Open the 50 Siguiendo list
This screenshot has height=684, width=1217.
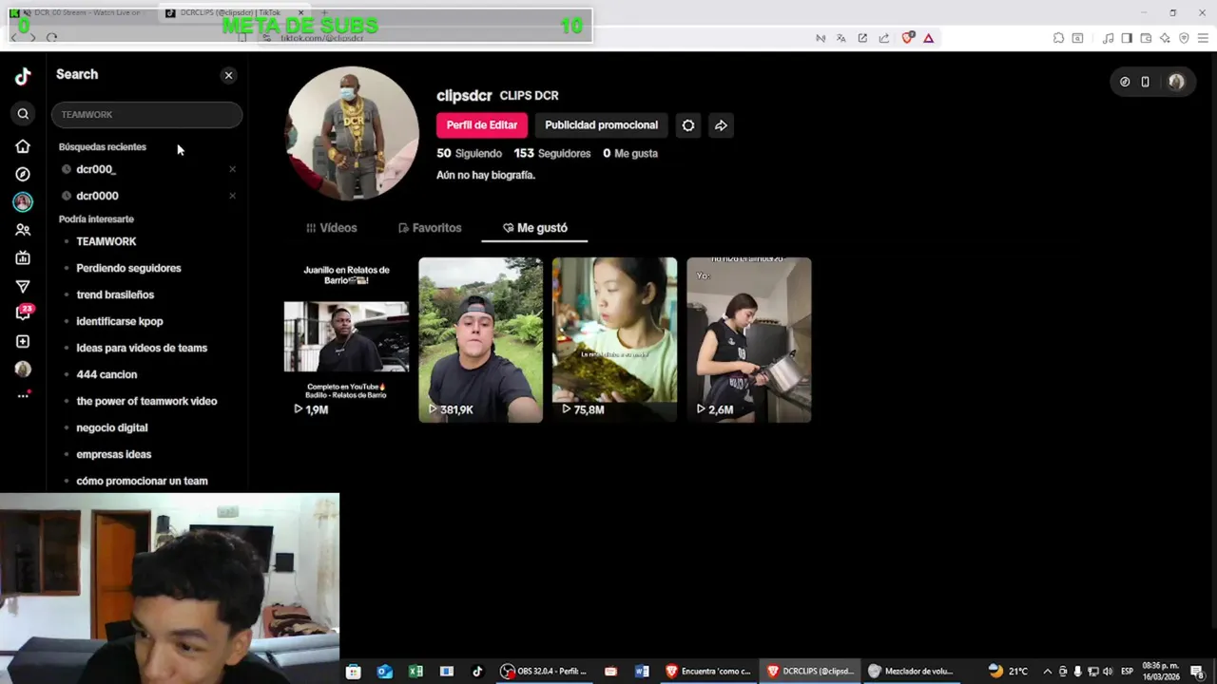[469, 153]
